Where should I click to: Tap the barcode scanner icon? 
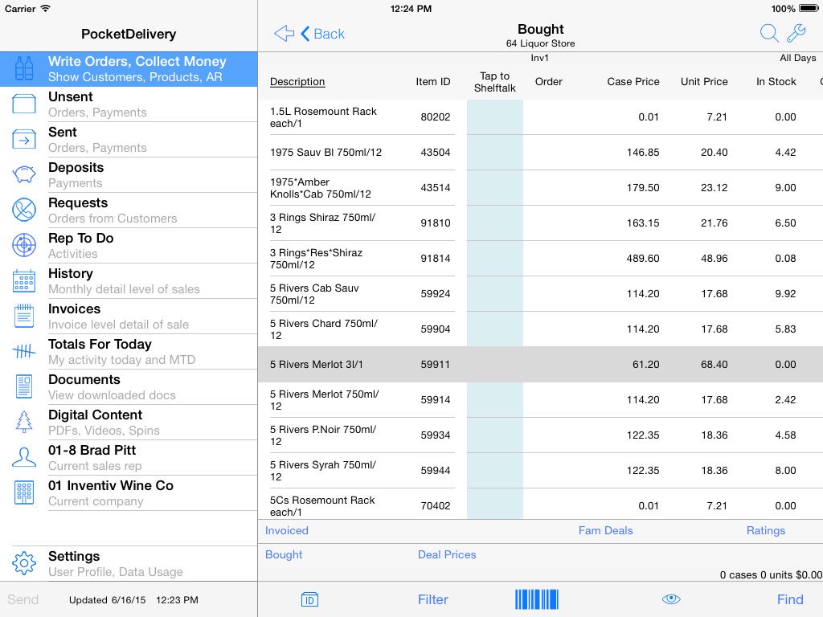tap(536, 599)
